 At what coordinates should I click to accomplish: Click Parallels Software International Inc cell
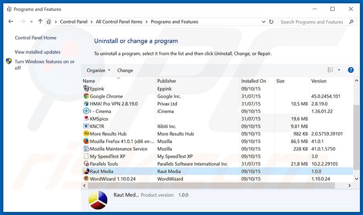(192, 164)
